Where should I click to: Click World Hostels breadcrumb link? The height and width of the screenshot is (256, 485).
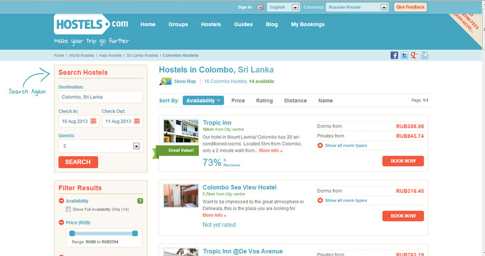pyautogui.click(x=81, y=56)
